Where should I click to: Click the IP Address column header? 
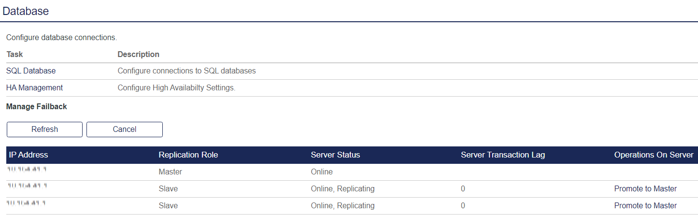click(28, 155)
